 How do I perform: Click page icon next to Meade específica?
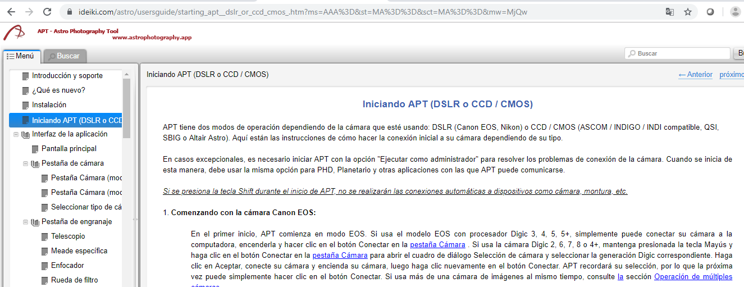tap(44, 251)
